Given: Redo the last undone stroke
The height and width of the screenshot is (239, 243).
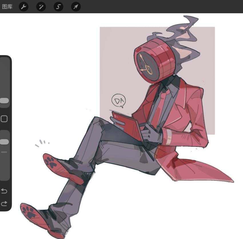Looking at the screenshot, I should click(4, 204).
